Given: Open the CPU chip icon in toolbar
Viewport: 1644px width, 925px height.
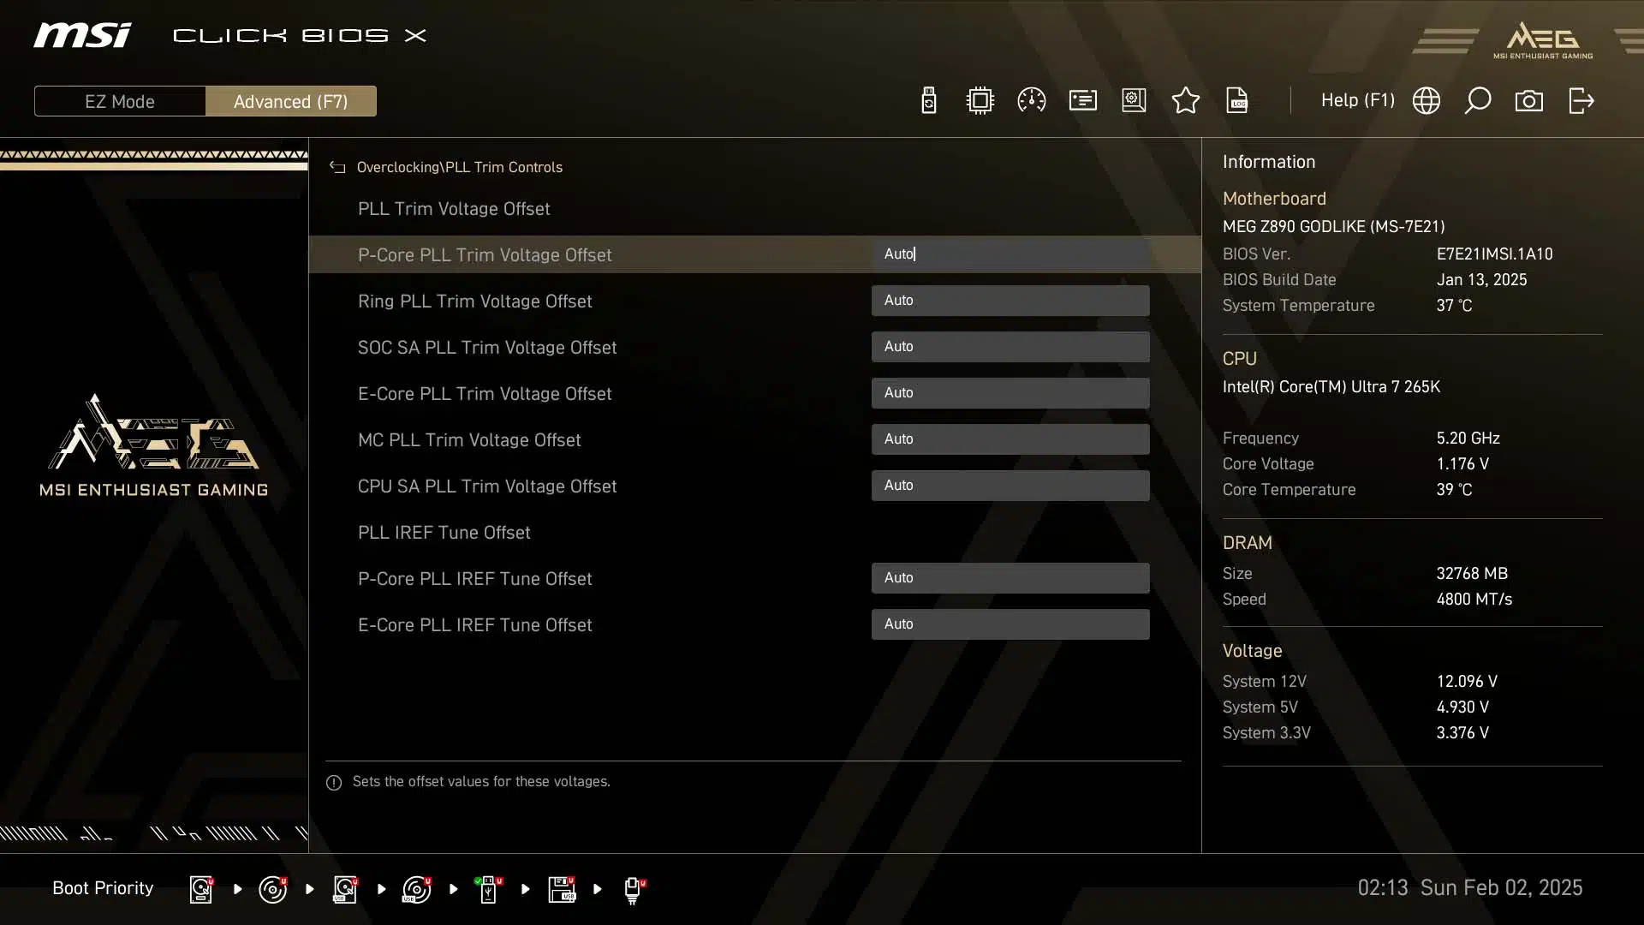Looking at the screenshot, I should (x=980, y=101).
